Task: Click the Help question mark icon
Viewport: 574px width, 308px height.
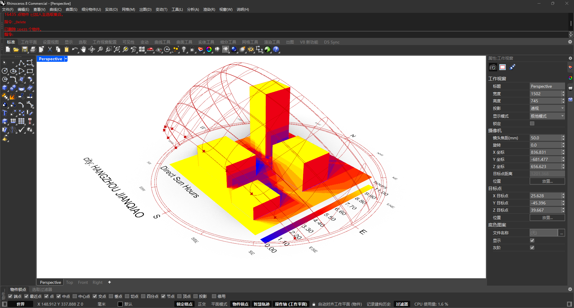Action: 276,50
